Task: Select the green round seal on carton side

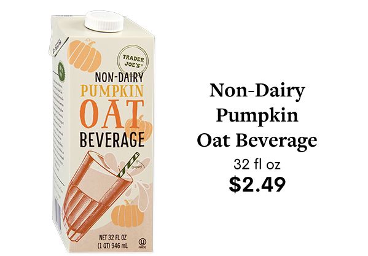Action: click(x=61, y=71)
